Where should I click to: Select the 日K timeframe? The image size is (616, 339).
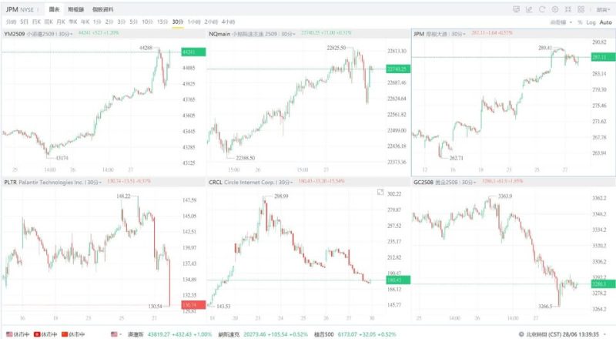35,22
